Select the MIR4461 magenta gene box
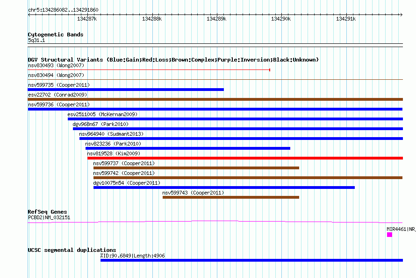Screen dimensions: 416x278 pos(389,235)
